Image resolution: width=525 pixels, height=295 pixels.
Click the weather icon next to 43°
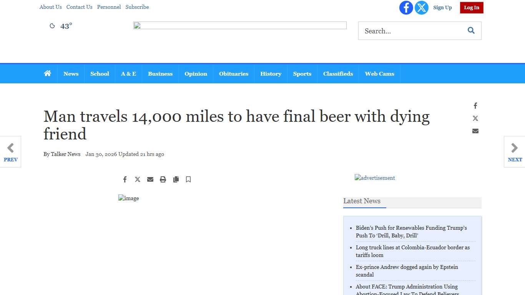pos(52,26)
